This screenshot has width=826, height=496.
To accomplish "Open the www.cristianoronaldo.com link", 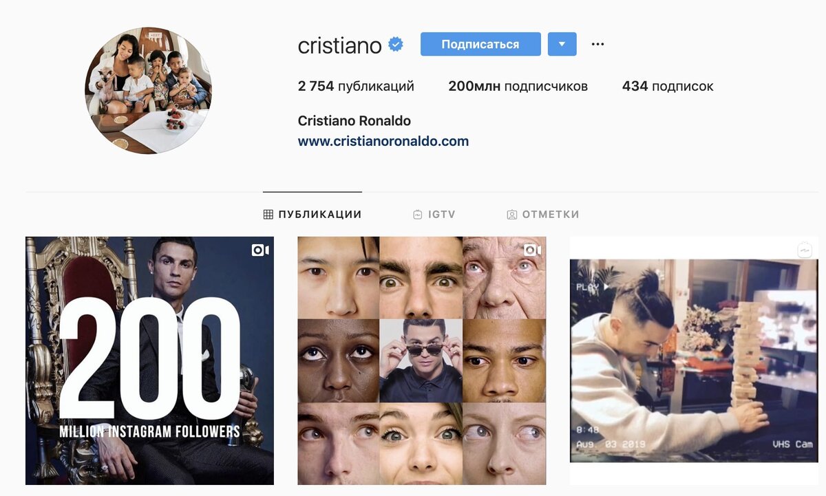I will click(383, 142).
